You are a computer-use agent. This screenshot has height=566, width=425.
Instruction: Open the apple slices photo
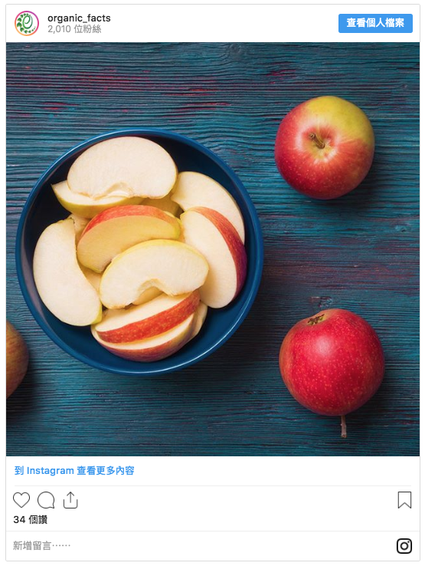coord(213,249)
